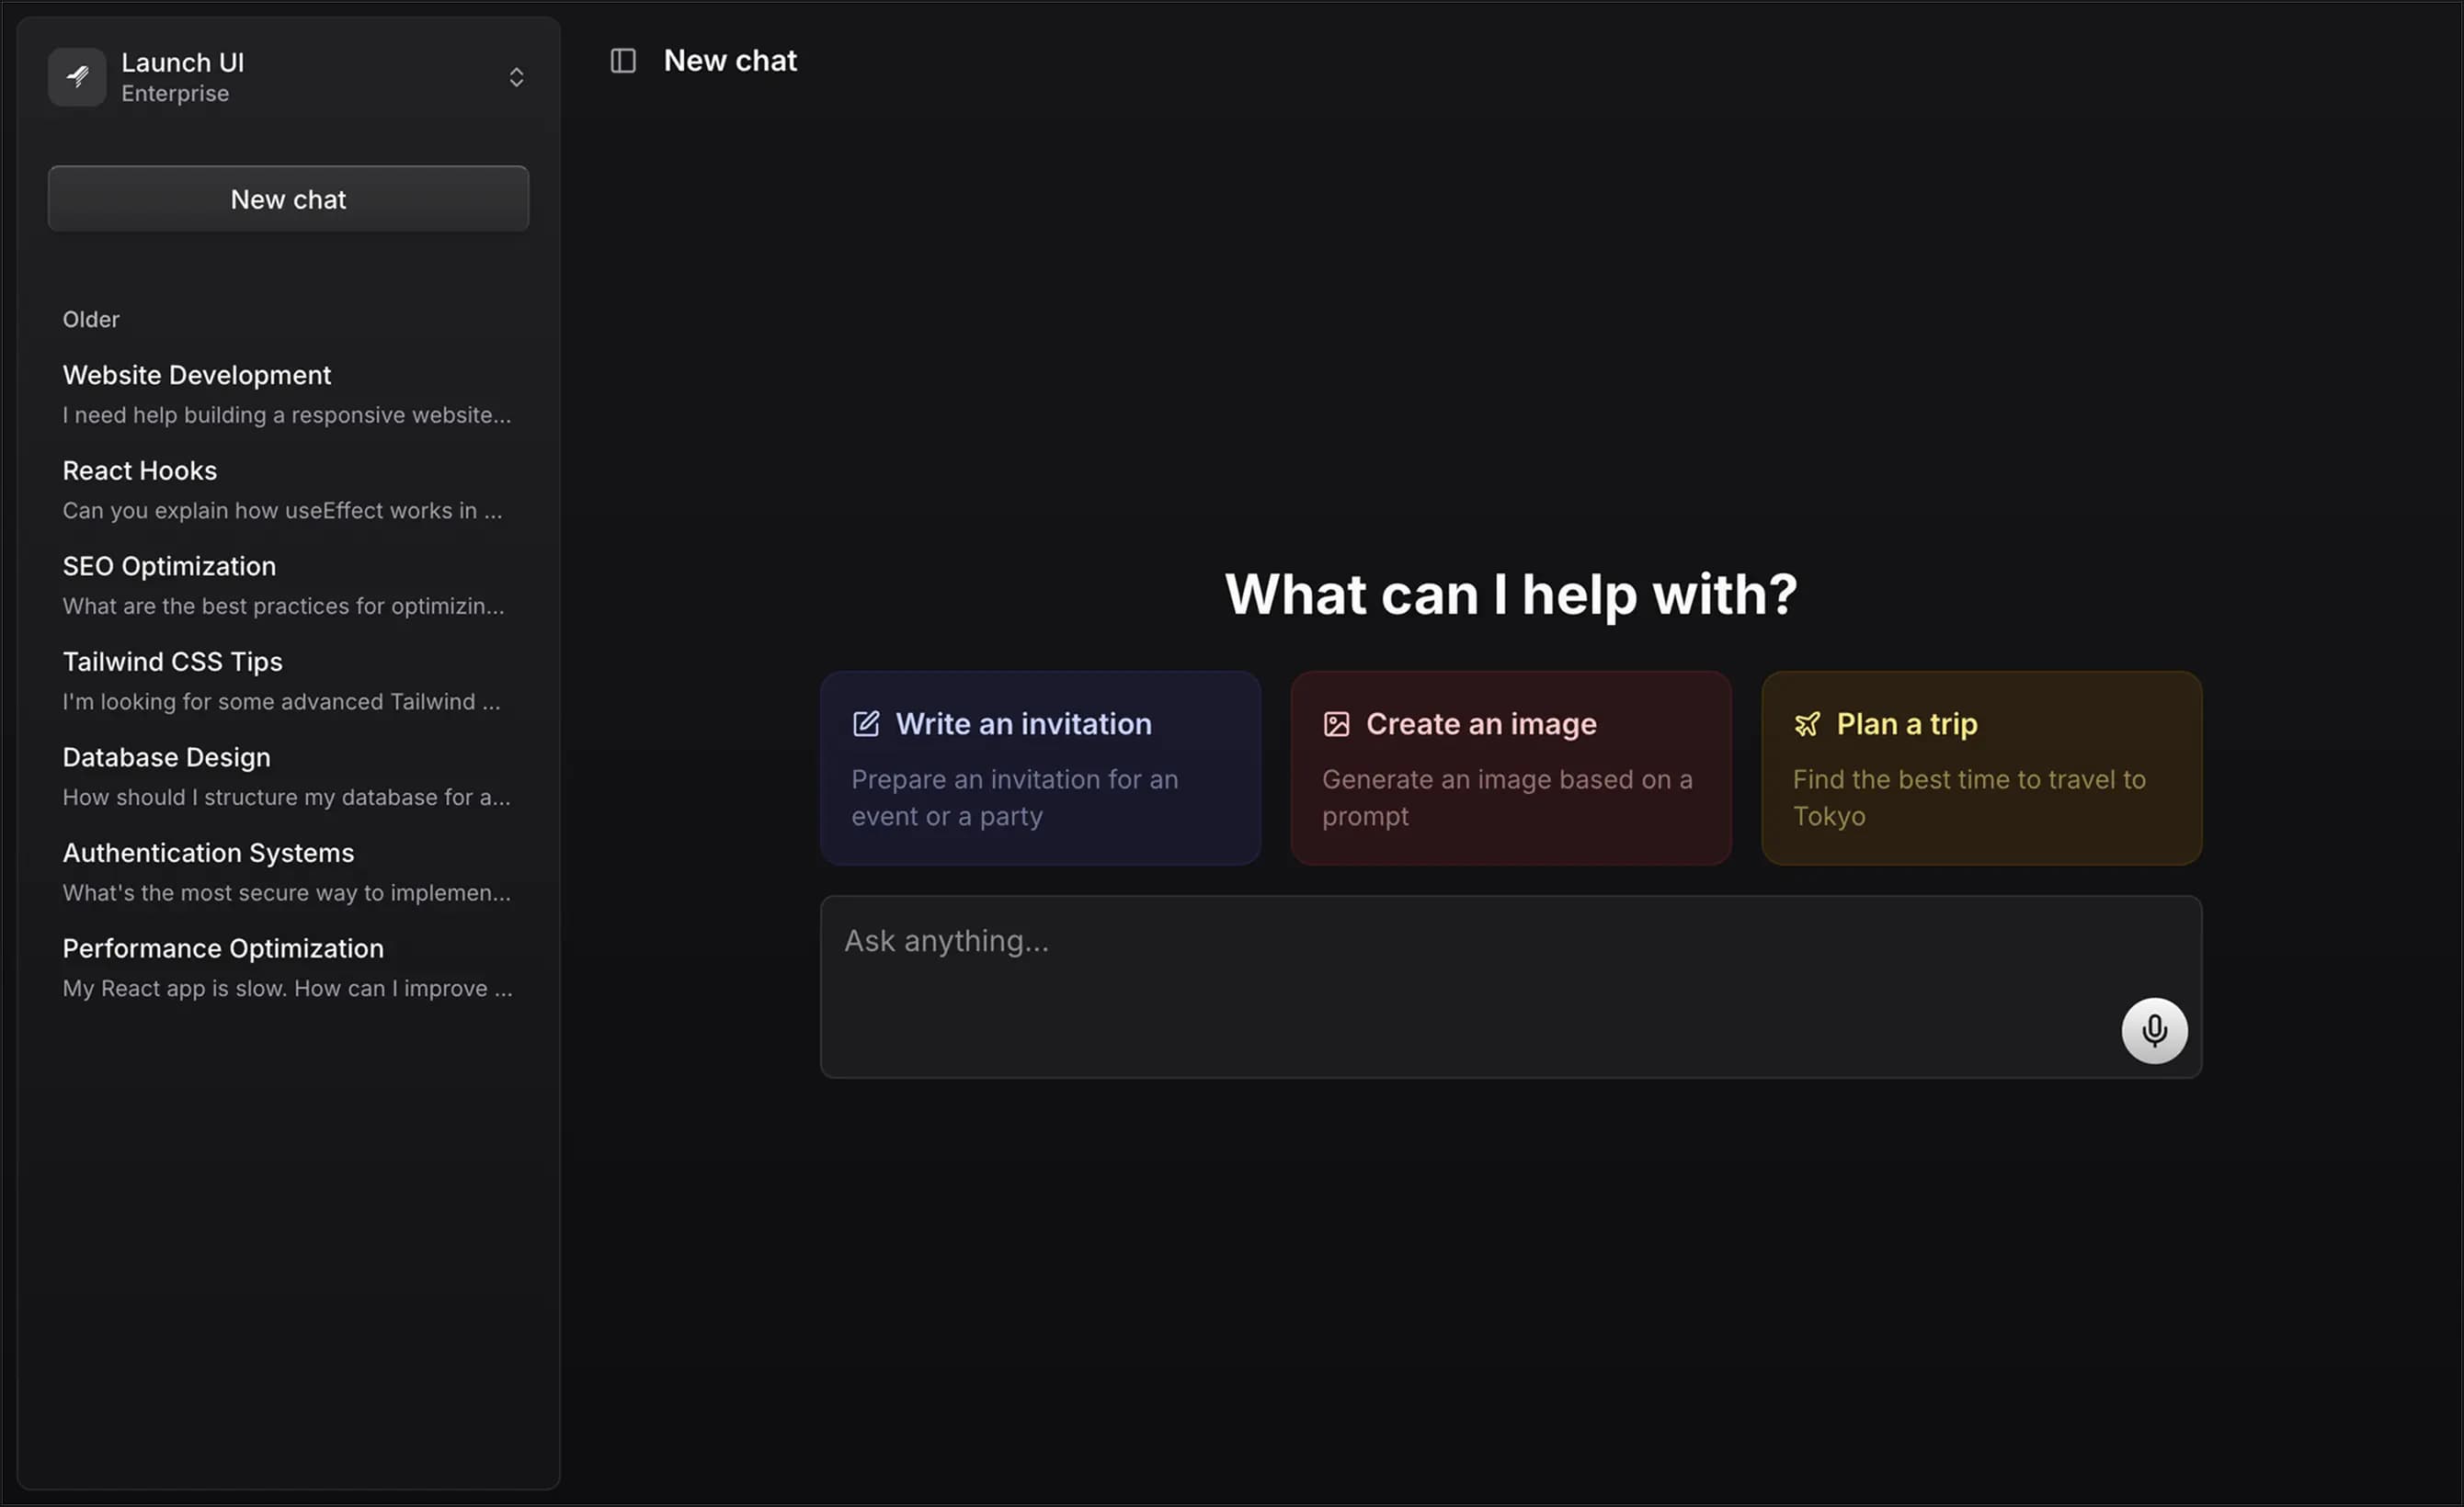Open the Website Development chat
This screenshot has height=1507, width=2464.
click(x=288, y=393)
